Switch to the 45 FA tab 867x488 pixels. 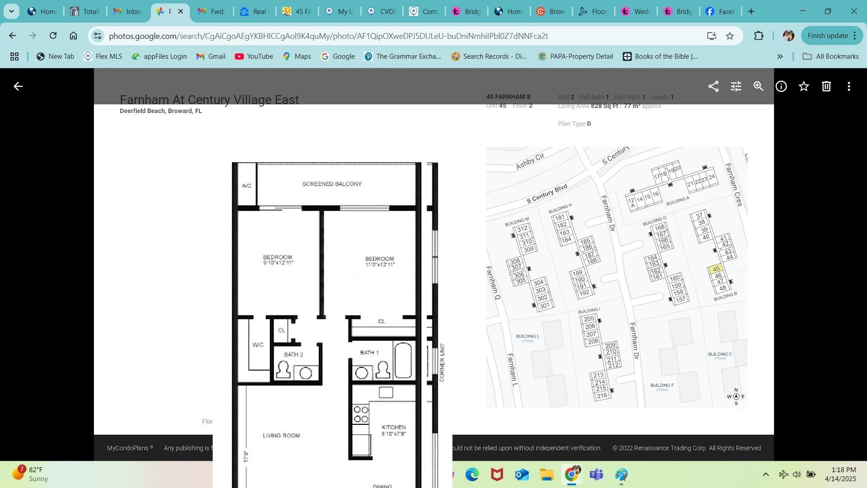(x=297, y=11)
